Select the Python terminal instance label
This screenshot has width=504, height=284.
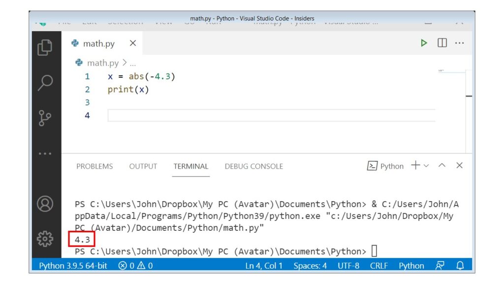(385, 166)
